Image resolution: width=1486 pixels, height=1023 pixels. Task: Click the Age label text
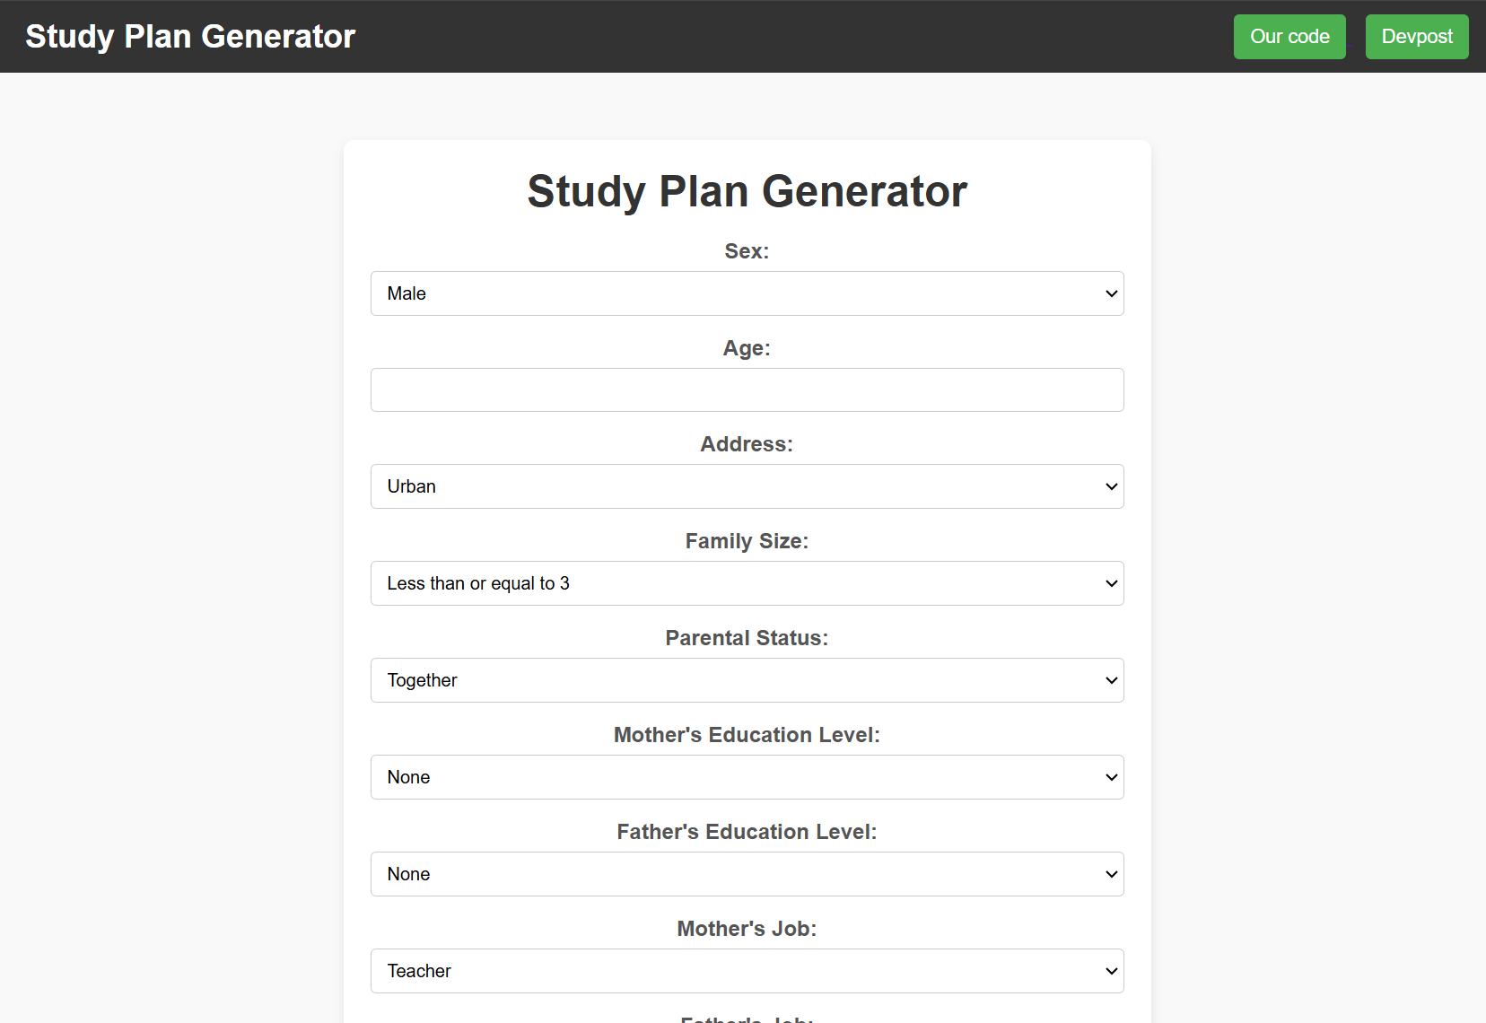pos(747,348)
